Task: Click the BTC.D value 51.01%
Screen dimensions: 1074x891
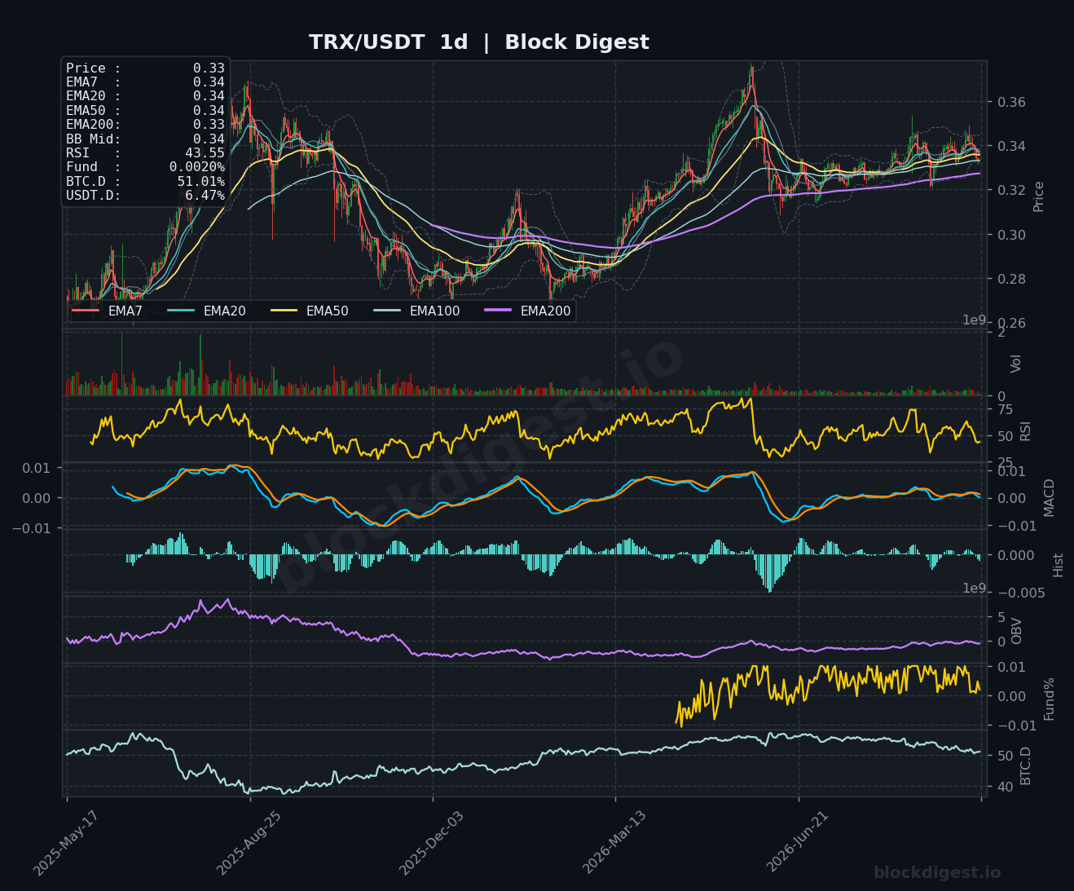Action: point(201,181)
